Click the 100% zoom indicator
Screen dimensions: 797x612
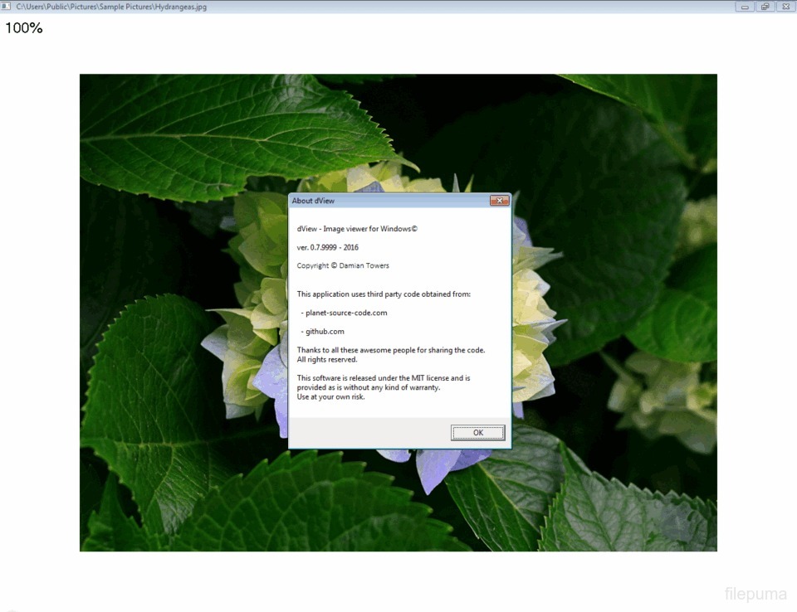pos(24,28)
